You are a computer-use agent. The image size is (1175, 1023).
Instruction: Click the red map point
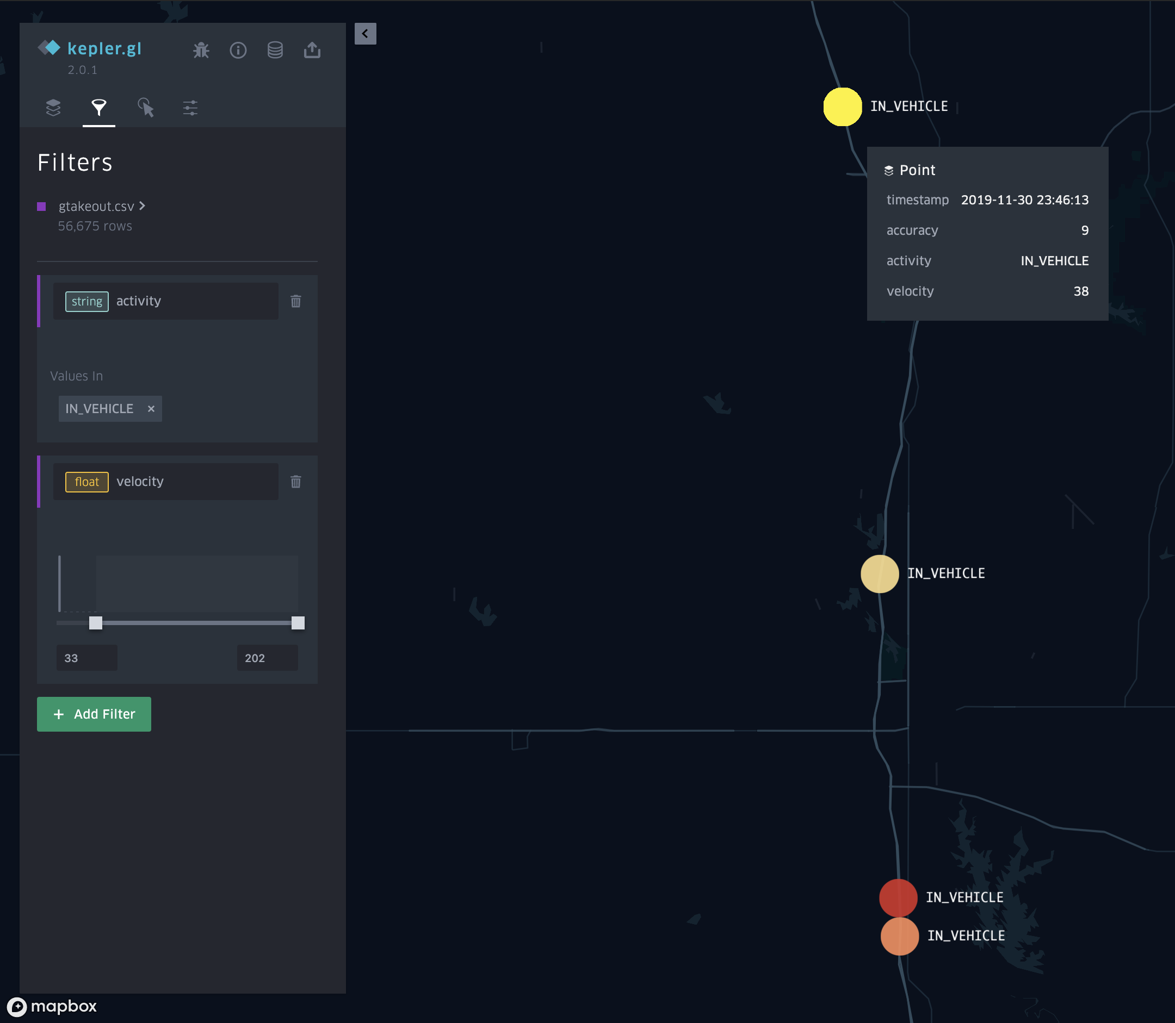(x=898, y=897)
